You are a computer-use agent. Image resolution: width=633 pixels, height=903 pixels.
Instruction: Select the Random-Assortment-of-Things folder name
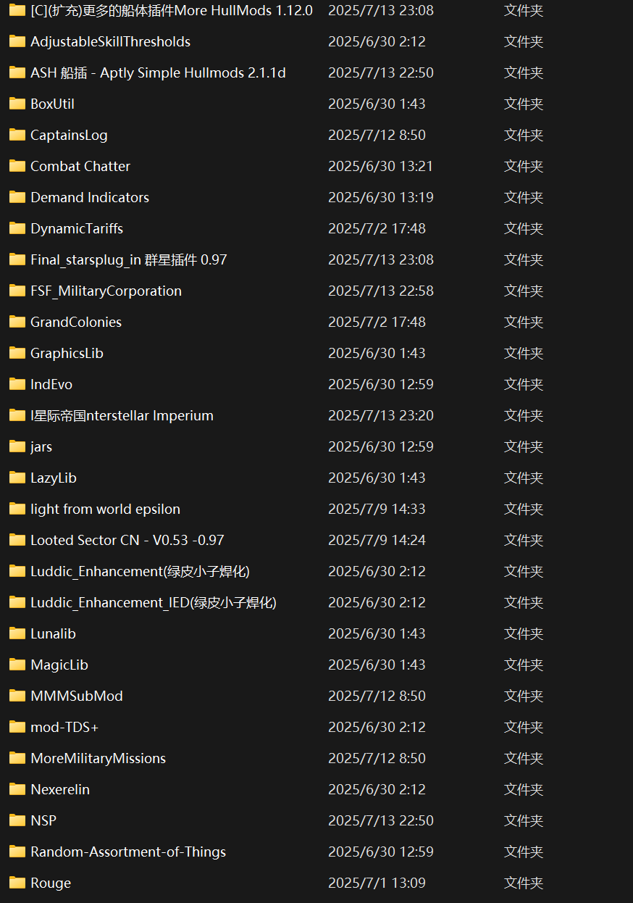tap(128, 852)
